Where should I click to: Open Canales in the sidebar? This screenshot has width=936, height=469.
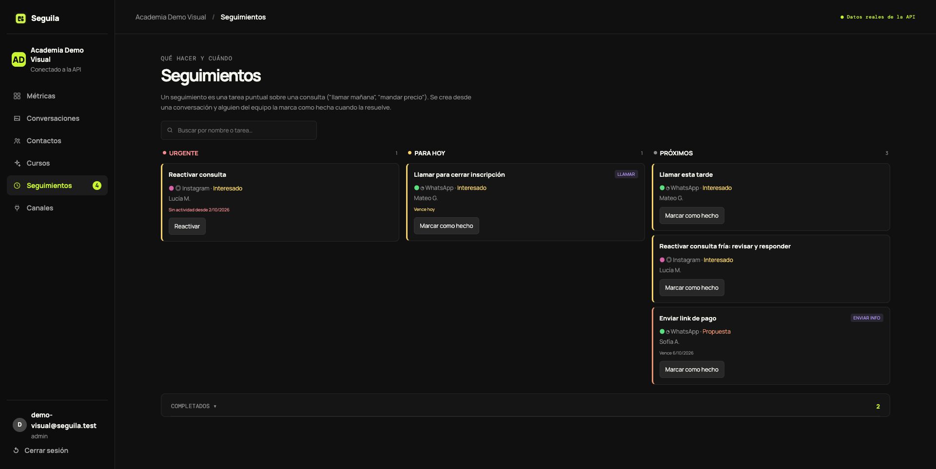[x=57, y=208]
